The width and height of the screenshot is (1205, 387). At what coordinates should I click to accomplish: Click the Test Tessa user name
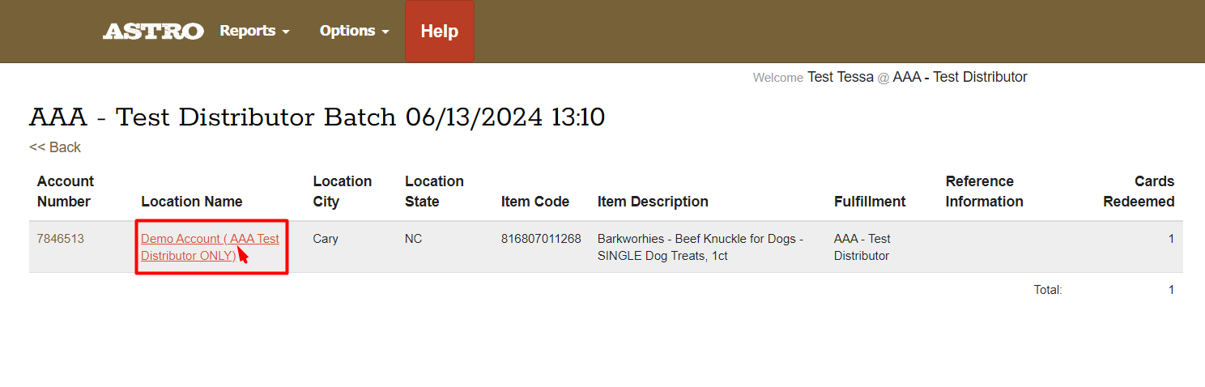click(x=841, y=77)
